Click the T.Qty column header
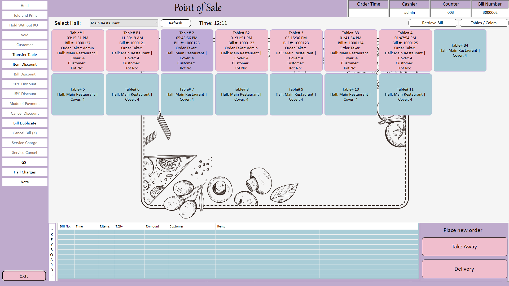The width and height of the screenshot is (509, 286). pos(129,226)
